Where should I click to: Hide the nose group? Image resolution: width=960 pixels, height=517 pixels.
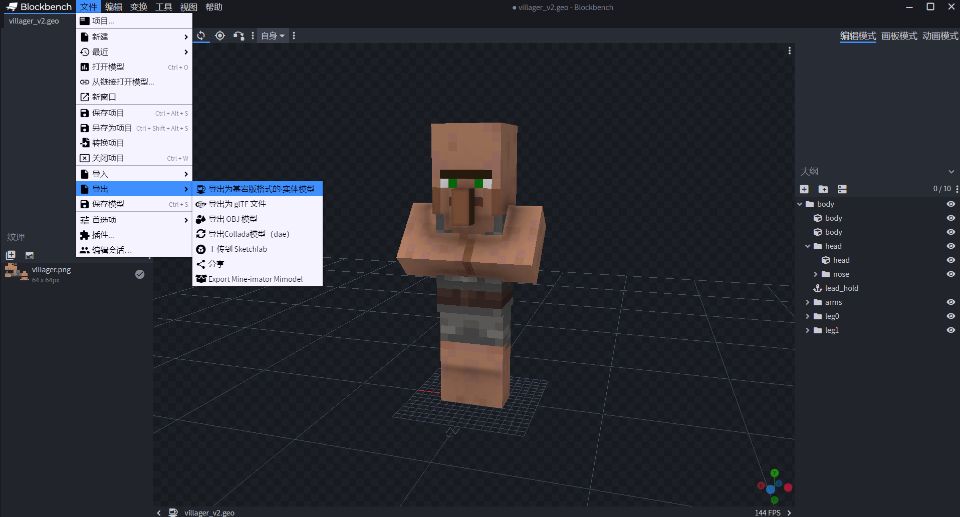(x=950, y=274)
